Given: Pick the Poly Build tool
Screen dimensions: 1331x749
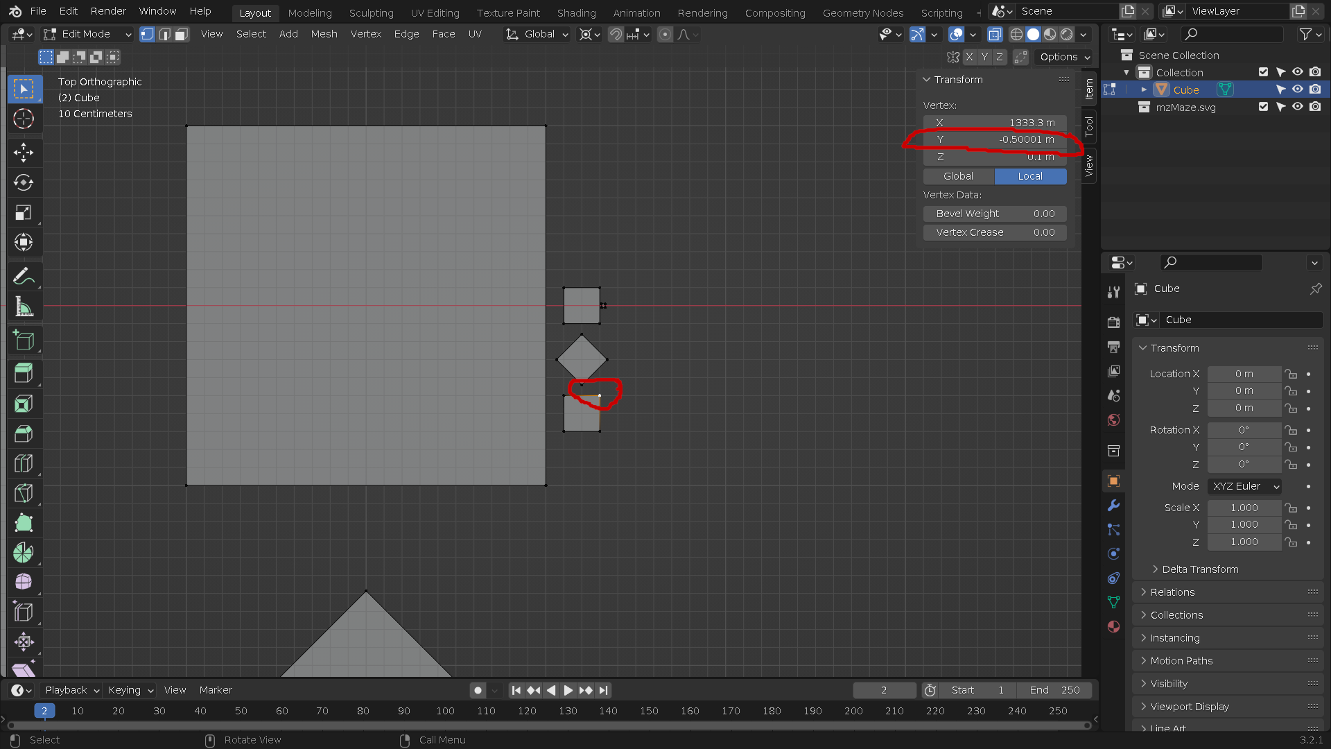Looking at the screenshot, I should (x=24, y=523).
